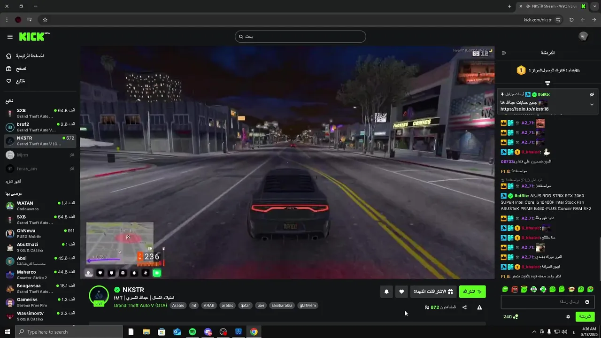Screen dimensions: 601x338
Task: Toggle the notification bell for NKSTR
Action: point(386,292)
